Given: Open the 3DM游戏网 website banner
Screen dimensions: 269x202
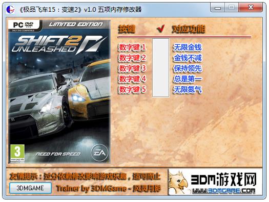Looking at the screenshot, I should tap(215, 182).
